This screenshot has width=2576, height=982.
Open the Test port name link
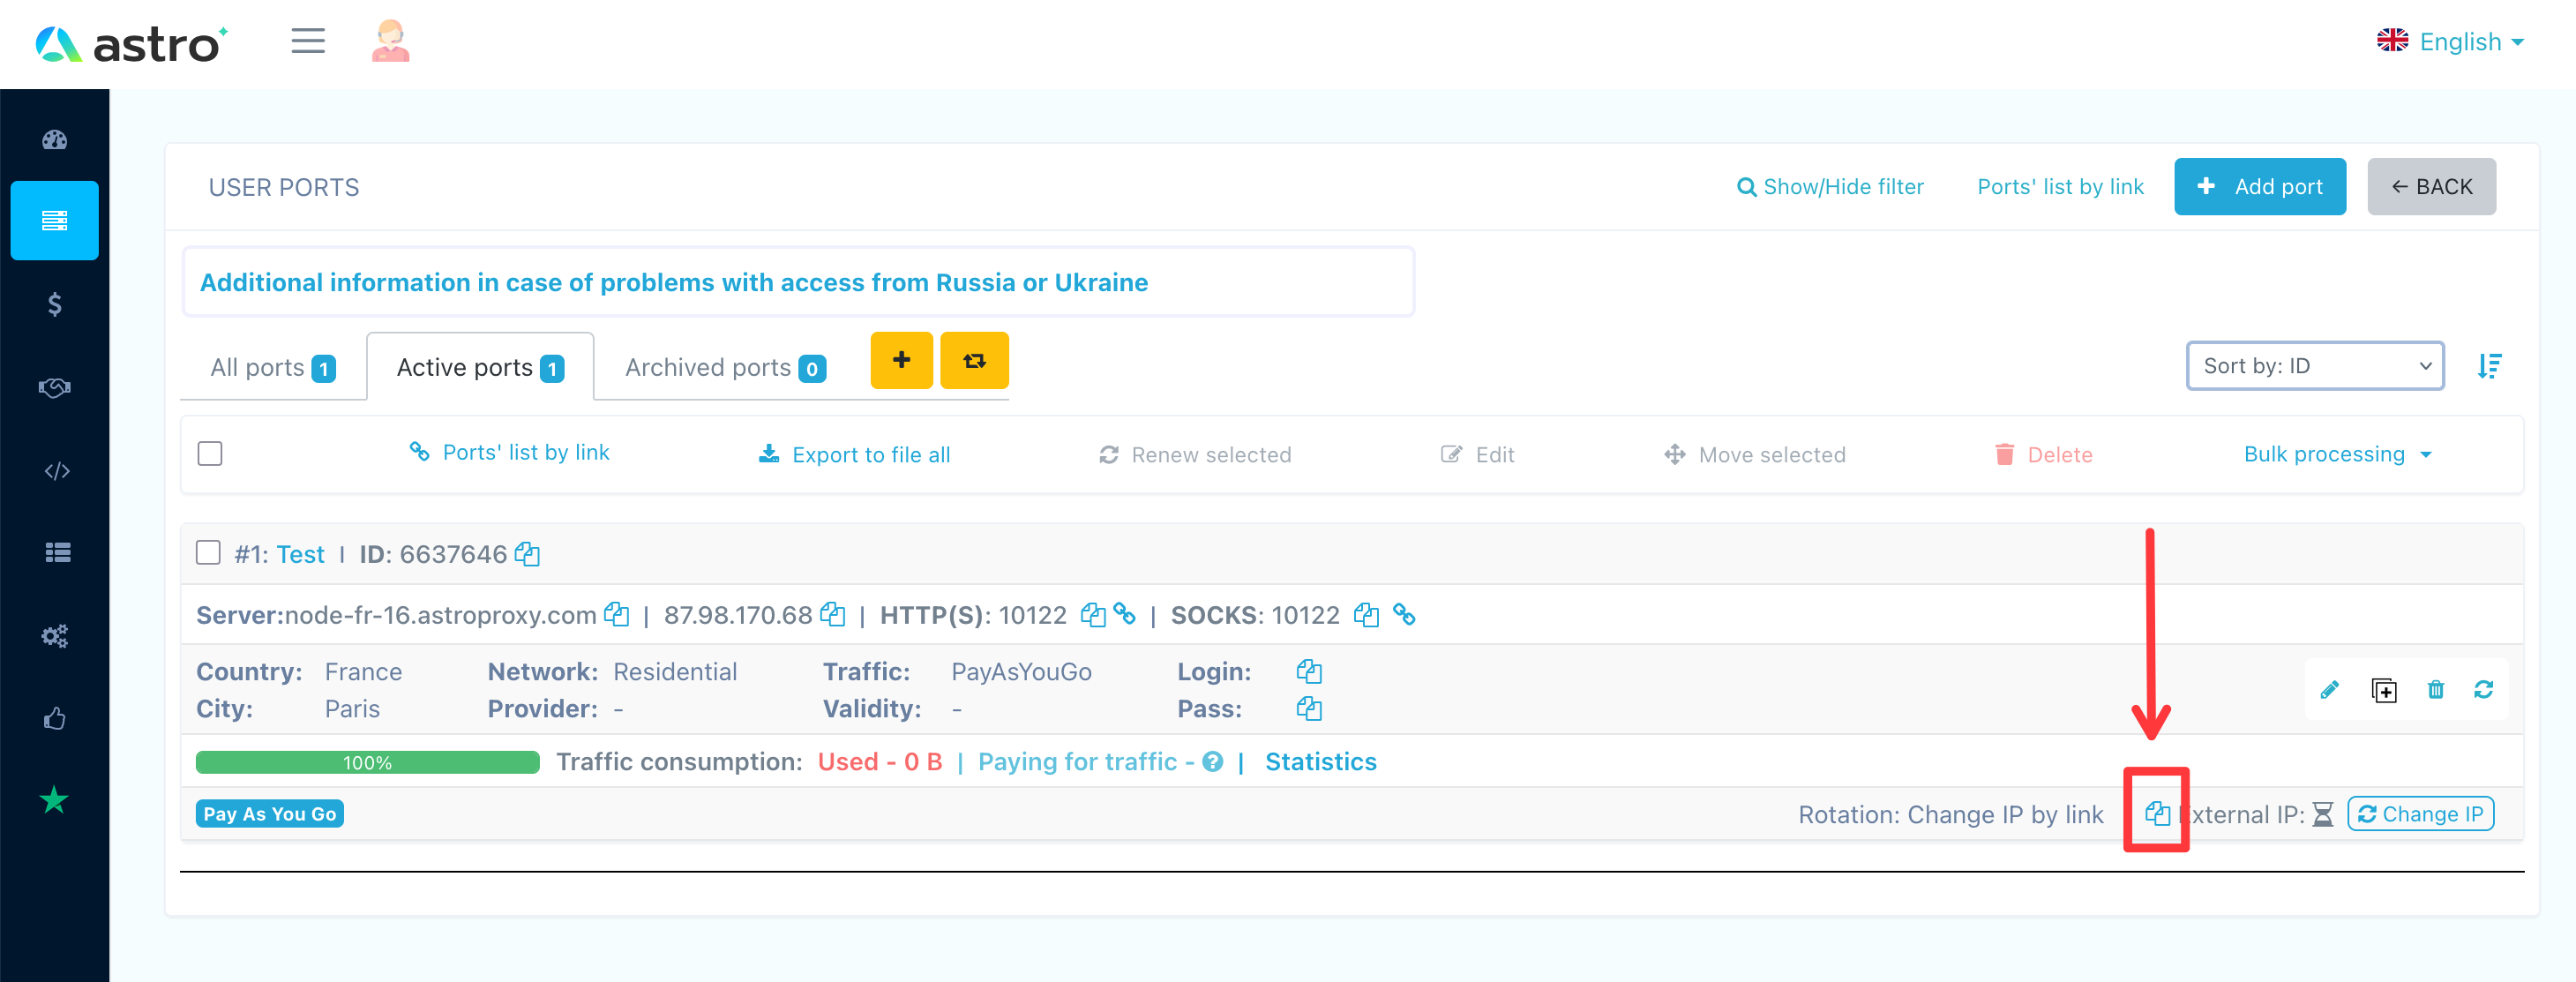[x=300, y=554]
